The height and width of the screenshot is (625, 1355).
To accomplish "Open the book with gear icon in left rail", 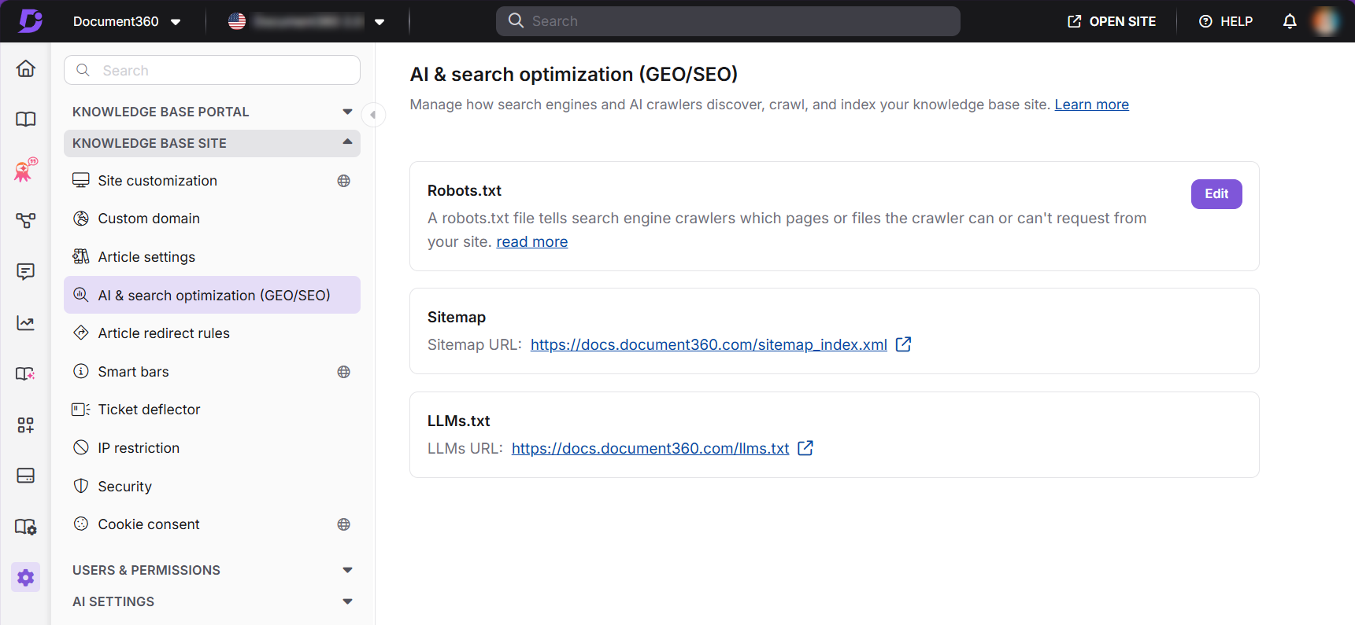I will [26, 527].
